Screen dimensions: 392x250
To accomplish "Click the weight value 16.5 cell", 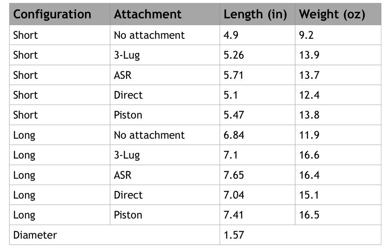I will click(x=338, y=215).
